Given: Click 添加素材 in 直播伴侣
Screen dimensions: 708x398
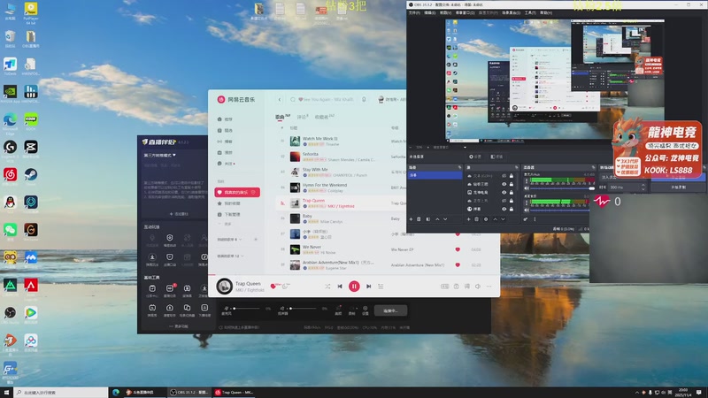Looking at the screenshot, I should (x=179, y=214).
